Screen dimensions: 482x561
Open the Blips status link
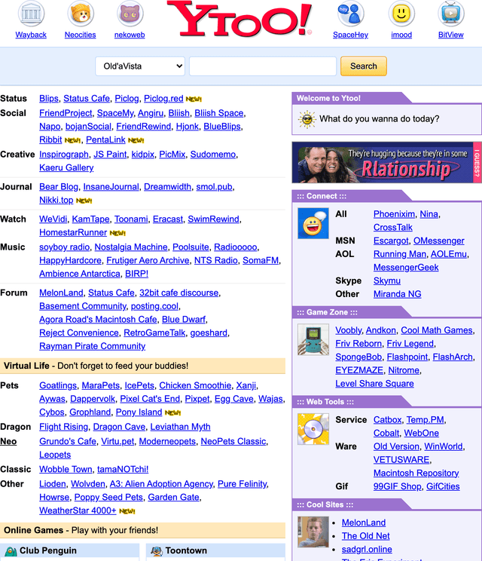[x=49, y=98]
